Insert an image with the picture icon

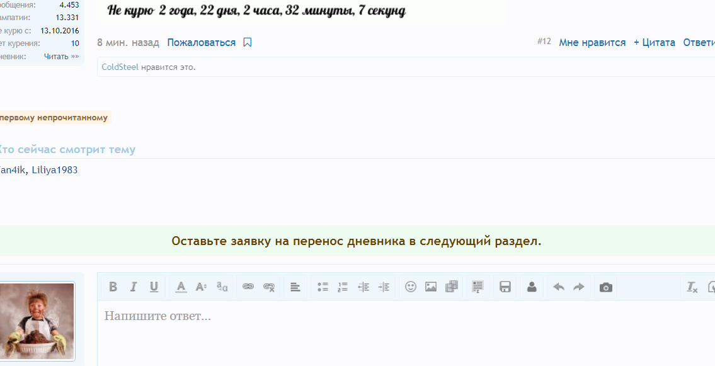431,287
